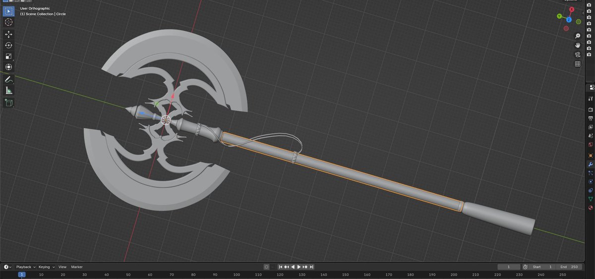Open the World properties tab
This screenshot has height=279, width=595.
pos(591,145)
